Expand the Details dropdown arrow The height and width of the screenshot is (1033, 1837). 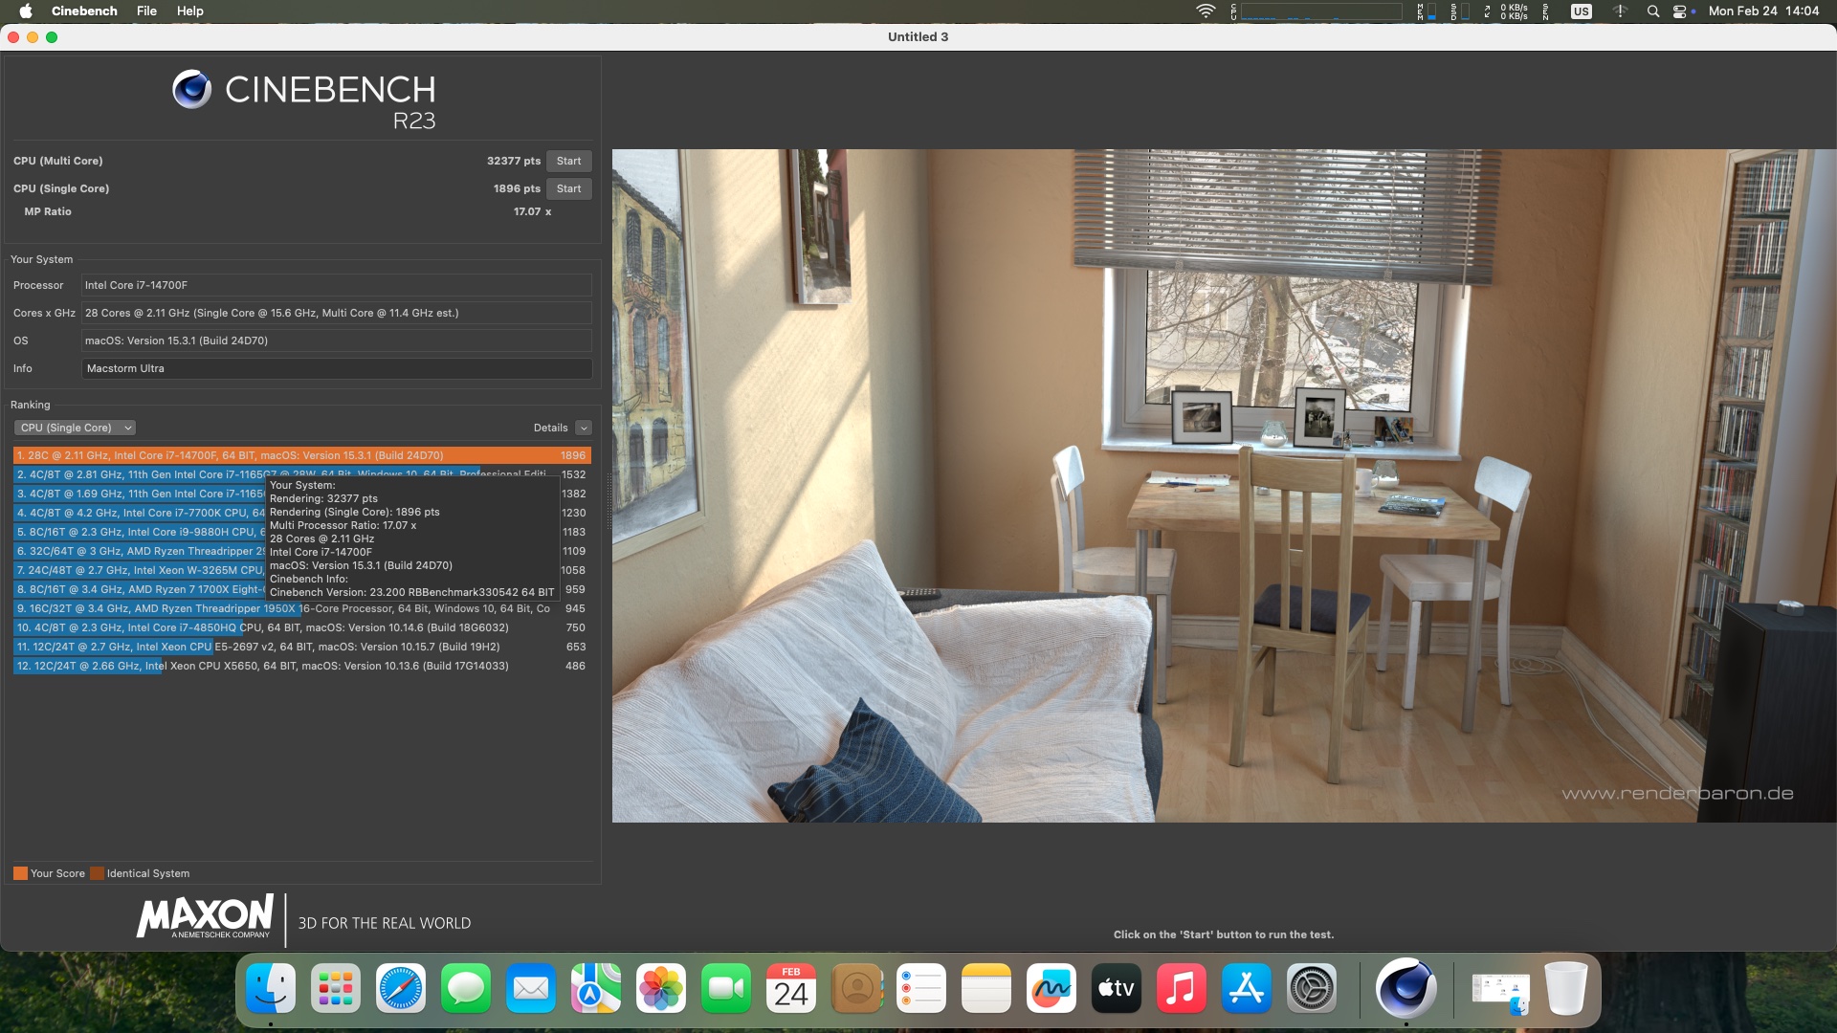pos(584,428)
